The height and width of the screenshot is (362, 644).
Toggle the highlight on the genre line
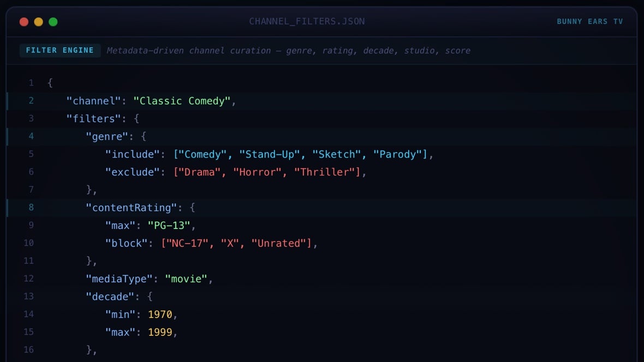[109, 136]
